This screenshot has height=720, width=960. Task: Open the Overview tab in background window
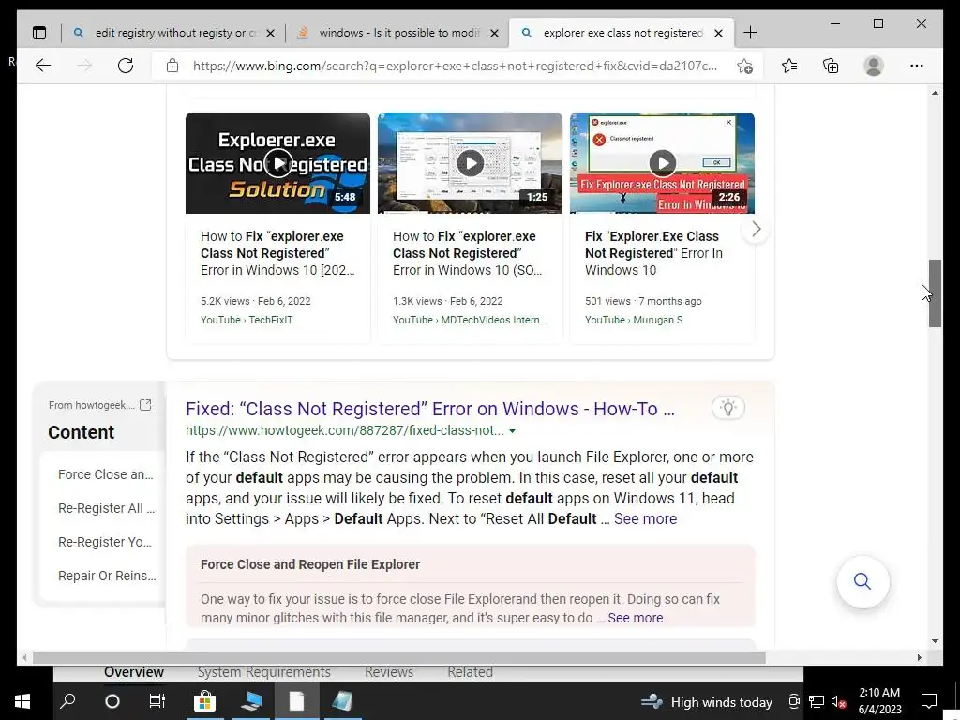134,672
